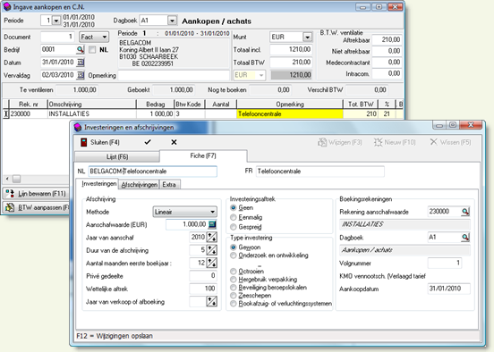Open the Munt EUR currency dropdown

(x=307, y=38)
